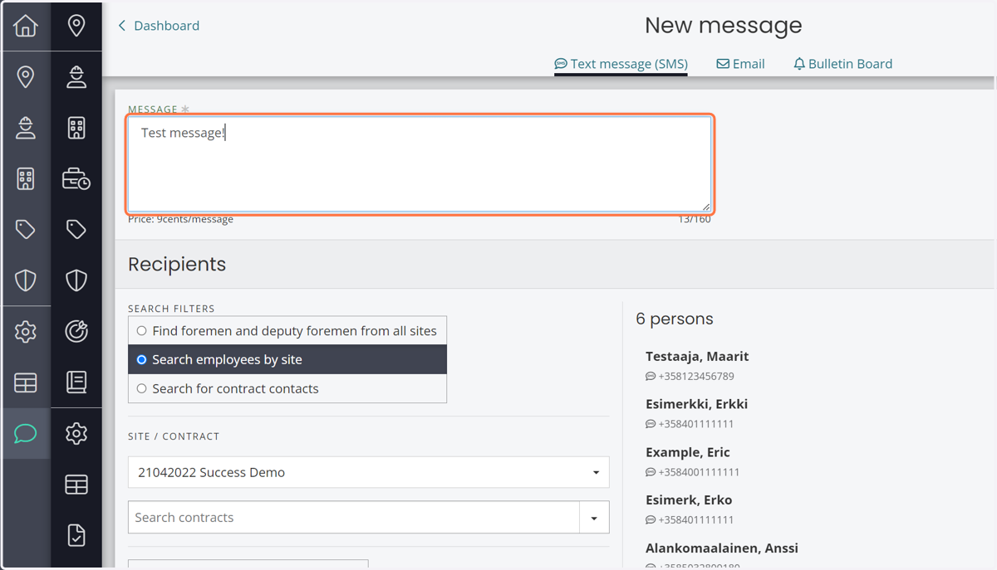
Task: Click the location pin icon in the black sidebar
Action: pyautogui.click(x=76, y=26)
